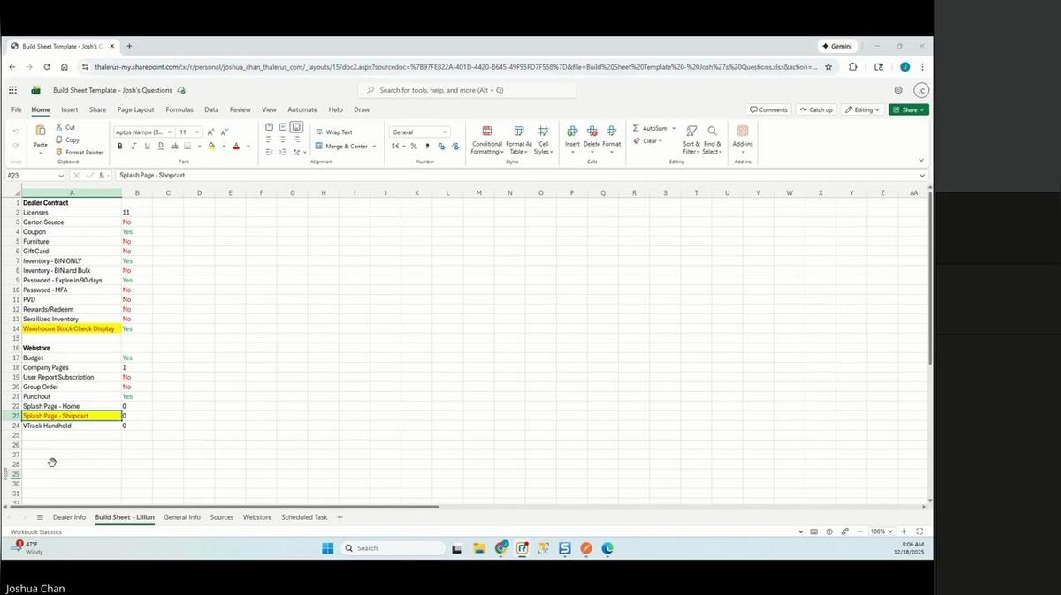Open Conditional Formatting options

click(x=486, y=141)
